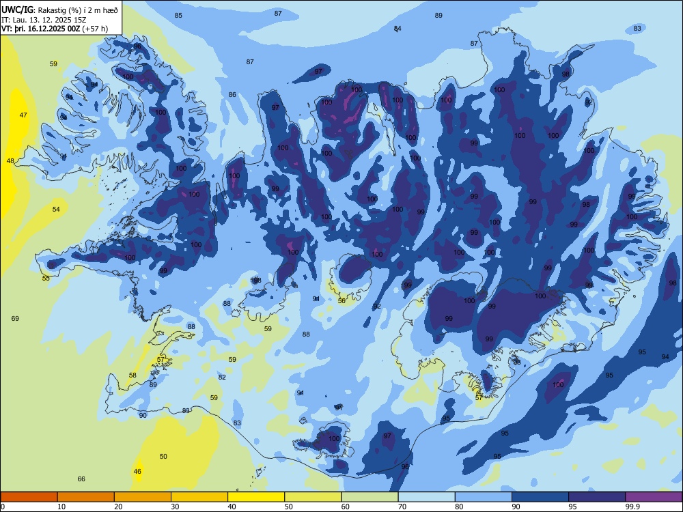Select the humidity value '58' on the map
This screenshot has width=683, height=512.
[133, 375]
